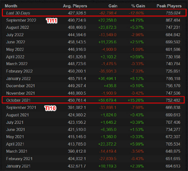
Task: Select the January 2021 row label
Action: click(x=18, y=166)
